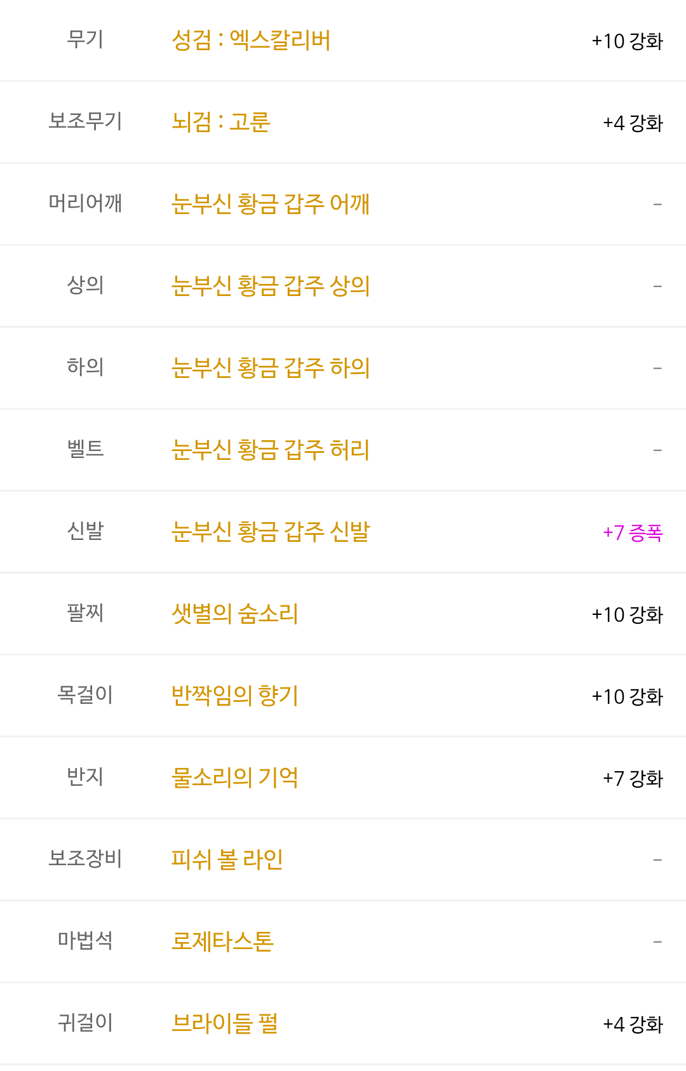This screenshot has height=1071, width=686.
Task: Click the 마법석 slot label
Action: (x=85, y=941)
